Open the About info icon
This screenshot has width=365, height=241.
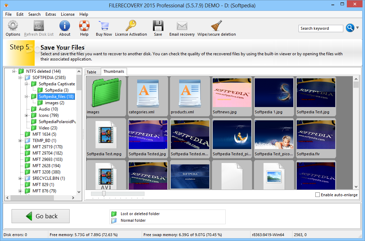[x=64, y=26]
